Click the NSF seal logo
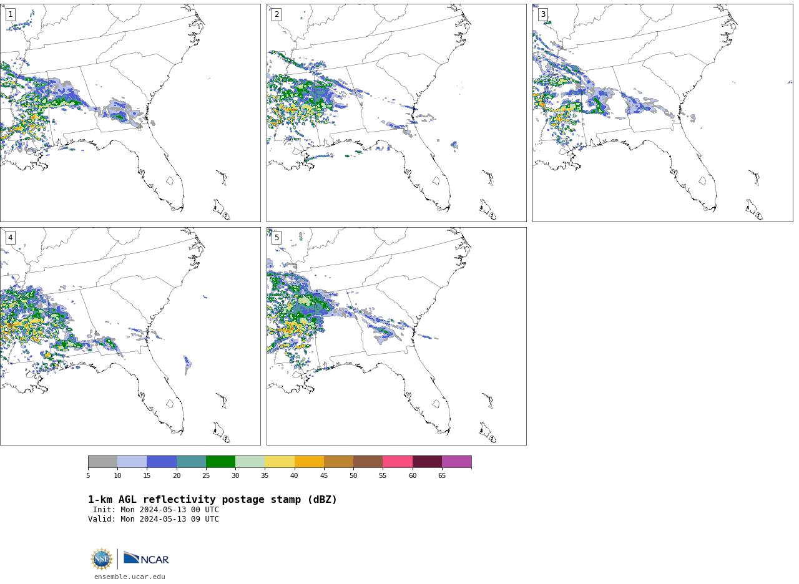This screenshot has height=584, width=799. pyautogui.click(x=102, y=559)
